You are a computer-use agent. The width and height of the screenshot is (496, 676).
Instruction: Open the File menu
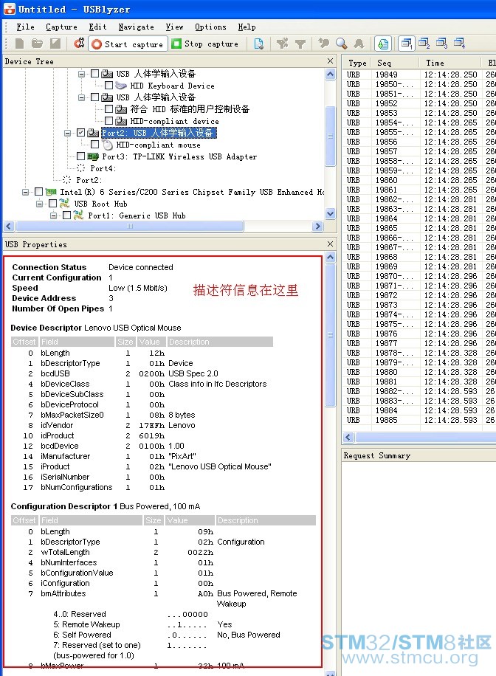point(25,27)
